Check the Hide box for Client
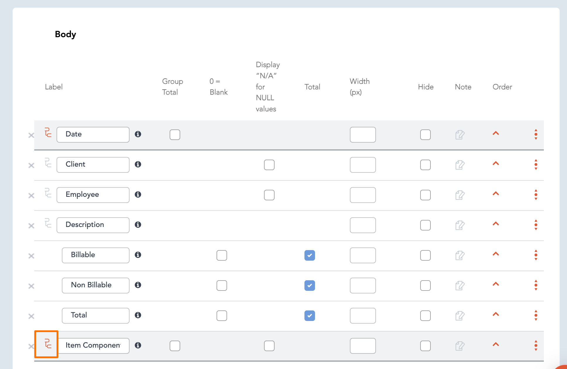 (x=425, y=165)
